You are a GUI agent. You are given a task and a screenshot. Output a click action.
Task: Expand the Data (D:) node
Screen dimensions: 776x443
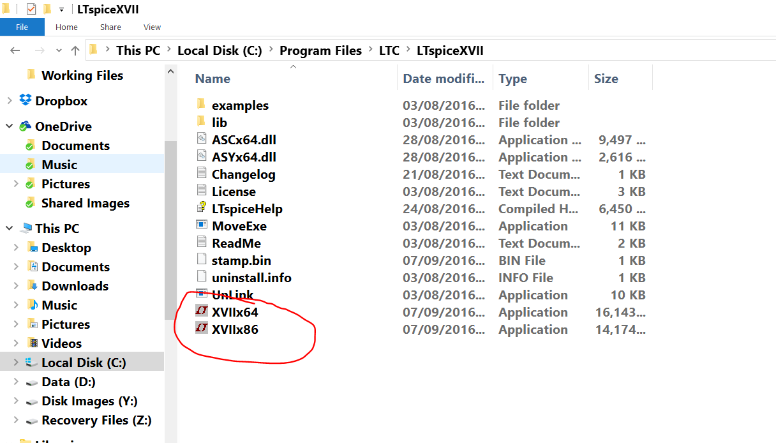pos(17,382)
